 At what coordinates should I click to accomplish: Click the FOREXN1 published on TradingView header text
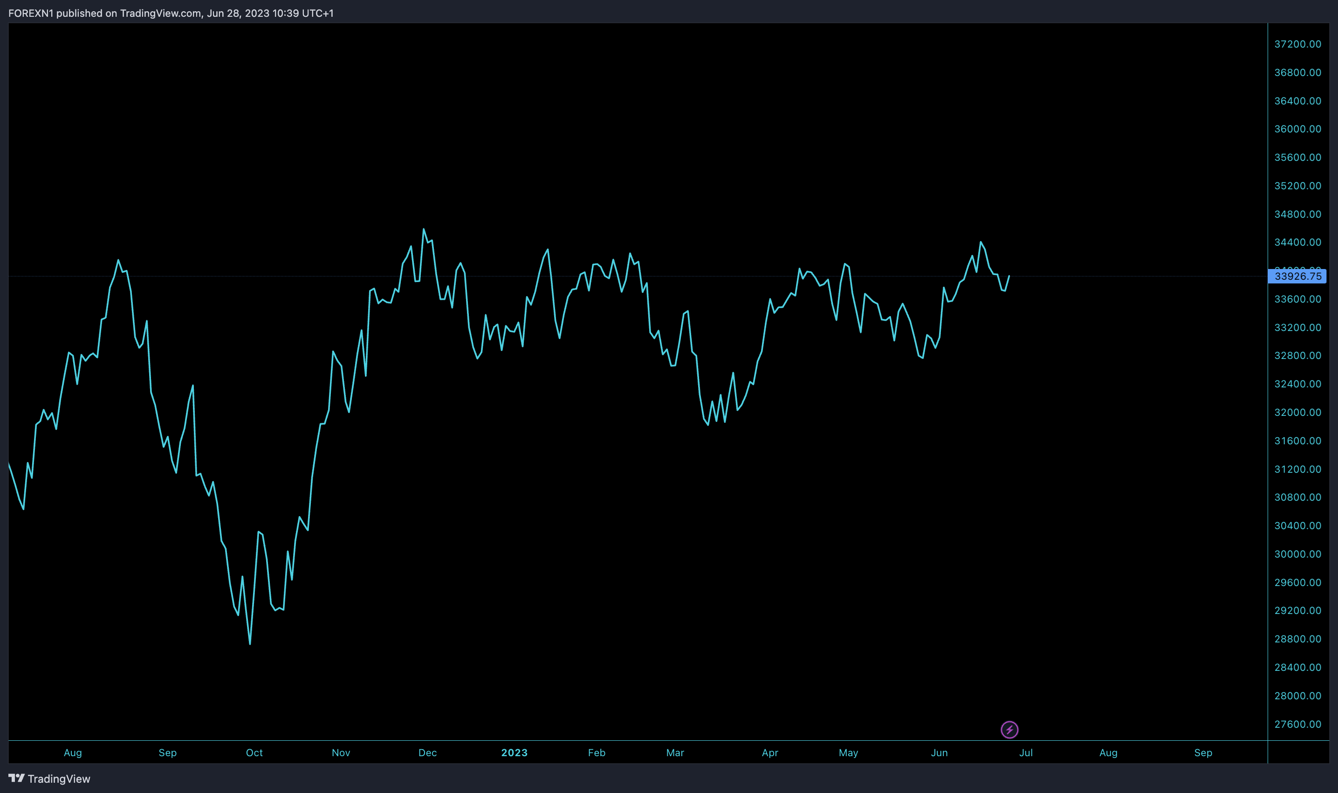[x=171, y=14]
